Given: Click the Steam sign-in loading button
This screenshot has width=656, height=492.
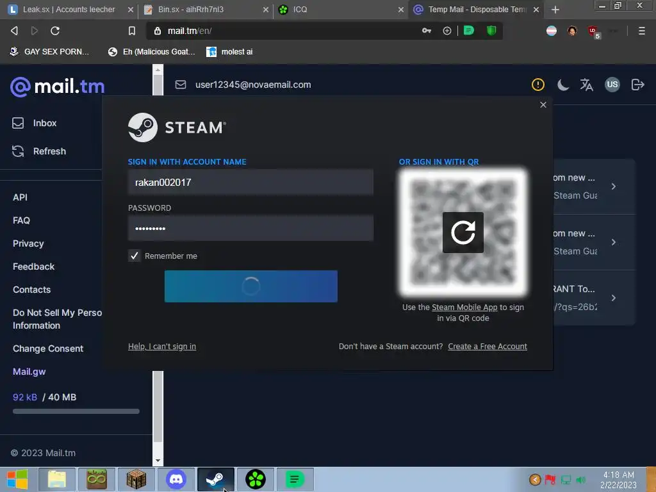Looking at the screenshot, I should point(251,286).
